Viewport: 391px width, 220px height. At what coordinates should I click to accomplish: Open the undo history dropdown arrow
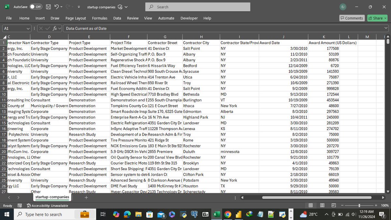coord(62,7)
